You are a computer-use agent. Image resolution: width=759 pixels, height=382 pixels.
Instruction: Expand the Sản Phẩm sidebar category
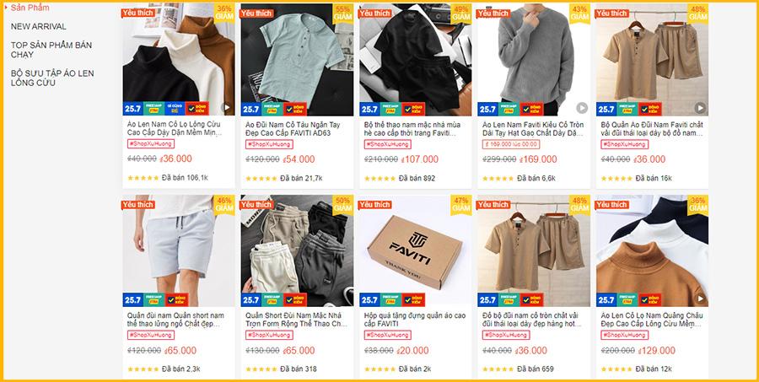(x=30, y=8)
